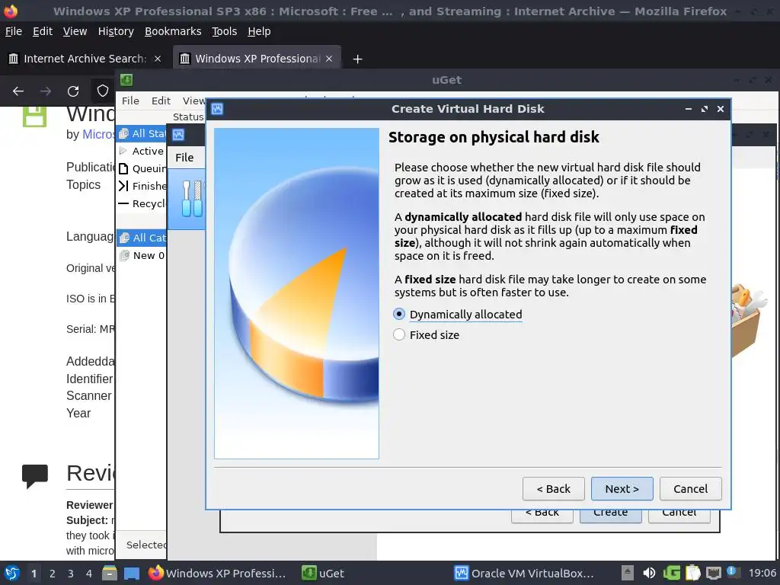The width and height of the screenshot is (780, 585).
Task: Open the Microsoft author link
Action: (x=98, y=134)
